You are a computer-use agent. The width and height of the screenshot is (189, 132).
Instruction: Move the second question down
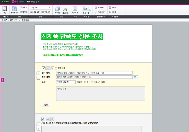tap(38, 129)
